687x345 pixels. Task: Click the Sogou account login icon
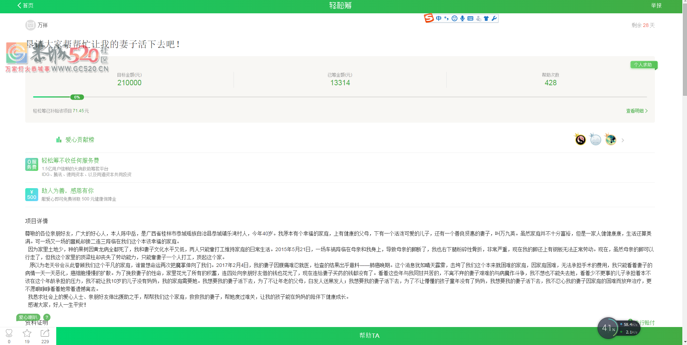tap(478, 18)
